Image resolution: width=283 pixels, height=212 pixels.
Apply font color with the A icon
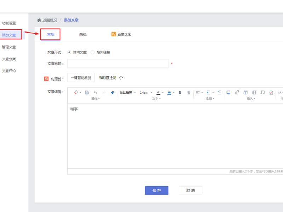(158, 93)
